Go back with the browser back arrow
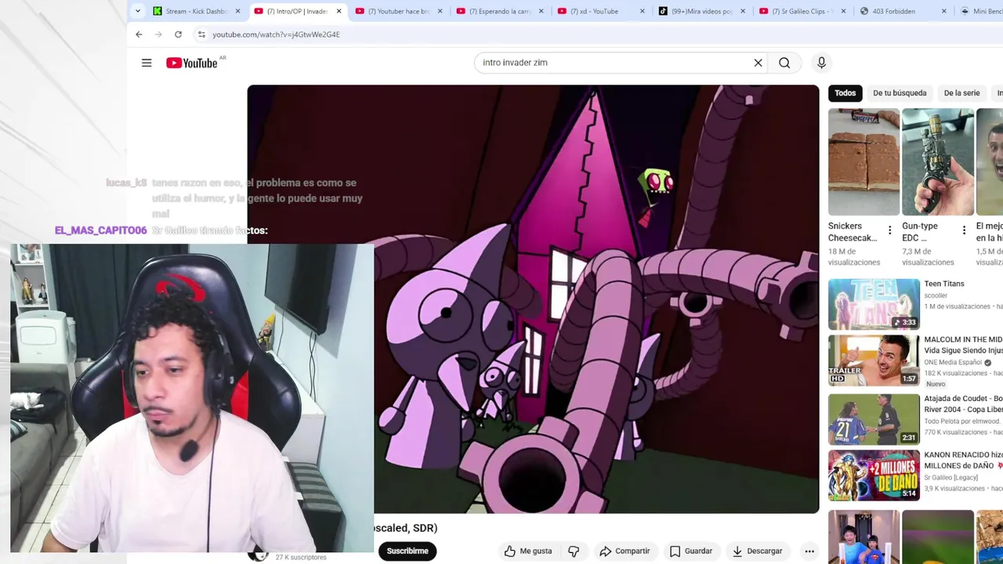The height and width of the screenshot is (564, 1003). coord(139,34)
